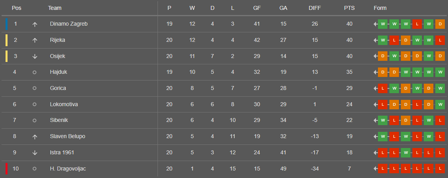The image size is (448, 178).
Task: Click the up arrow icon beside Slaven Belupo
Action: (x=35, y=137)
